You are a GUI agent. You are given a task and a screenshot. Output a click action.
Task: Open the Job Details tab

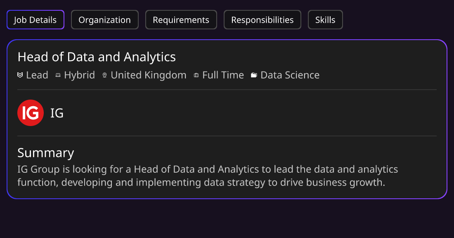(x=35, y=20)
